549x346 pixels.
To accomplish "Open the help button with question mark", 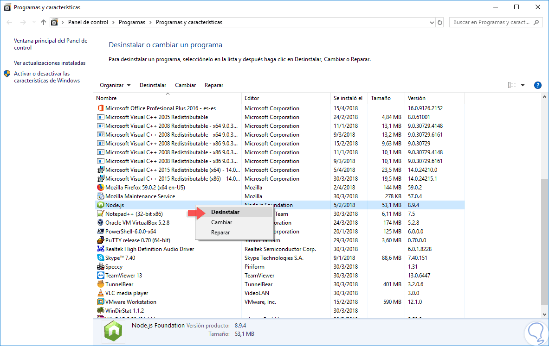I will tap(538, 85).
